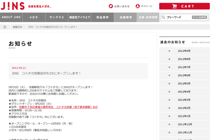This screenshot has width=210, height=140.
Task: Click the コトチカ京都店 article title
Action: point(46,74)
